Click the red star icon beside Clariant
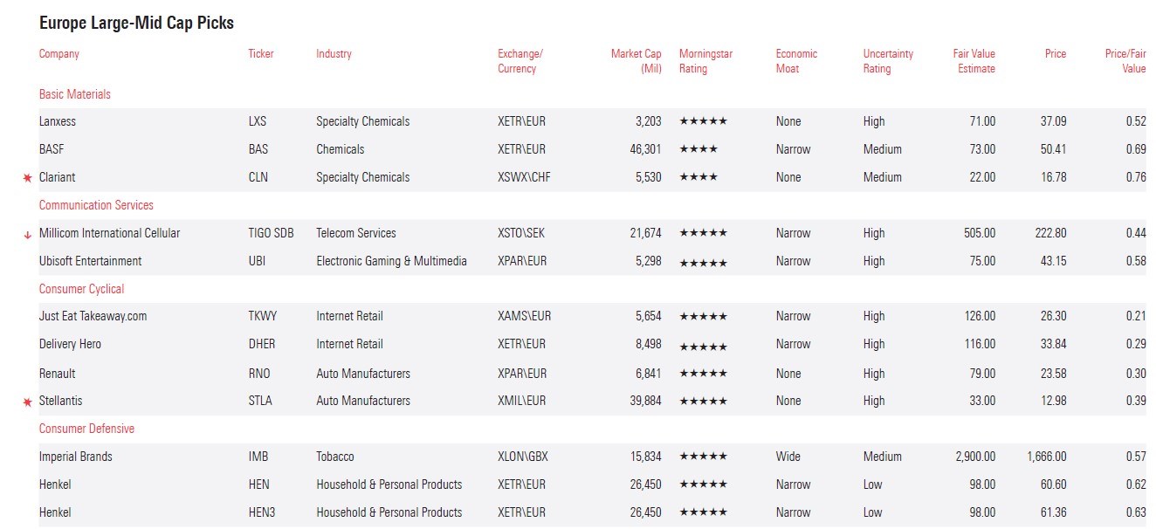The height and width of the screenshot is (529, 1156). [x=27, y=178]
